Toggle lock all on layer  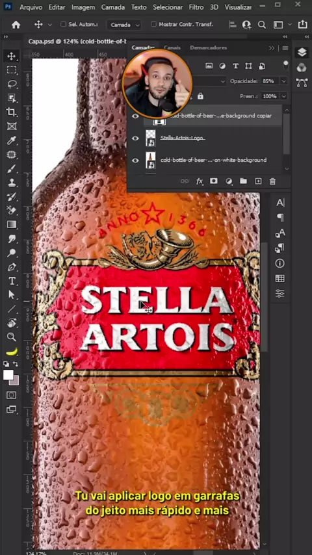[200, 96]
